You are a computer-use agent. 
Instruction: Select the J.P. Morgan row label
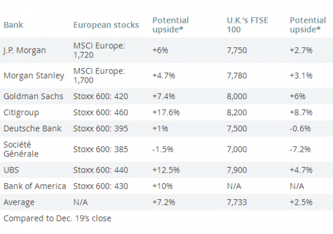25,51
